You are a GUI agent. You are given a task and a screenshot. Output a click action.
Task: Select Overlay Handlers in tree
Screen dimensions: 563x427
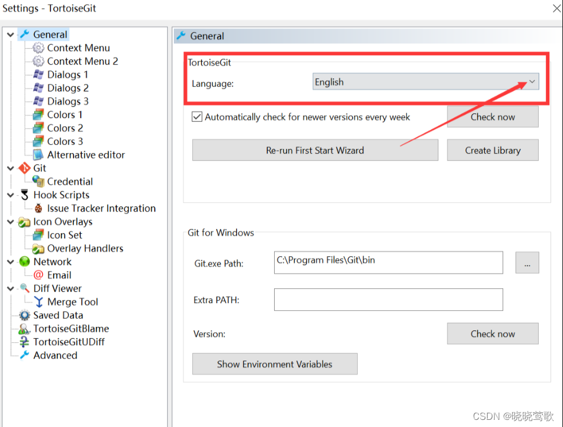click(x=85, y=248)
